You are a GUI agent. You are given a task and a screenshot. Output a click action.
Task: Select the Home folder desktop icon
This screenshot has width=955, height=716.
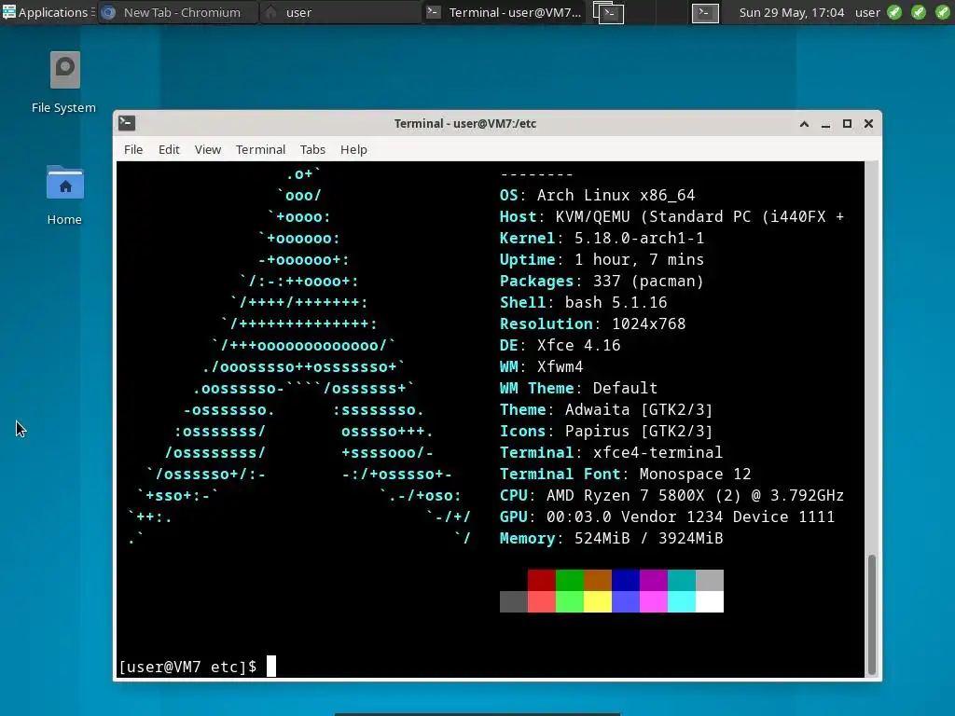[x=64, y=196]
